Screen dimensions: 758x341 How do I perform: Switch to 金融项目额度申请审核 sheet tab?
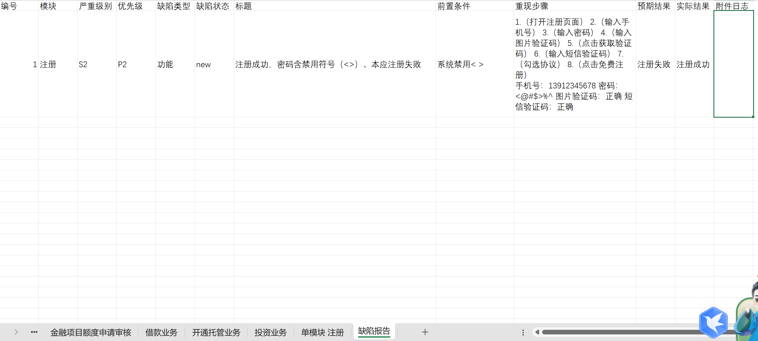click(x=91, y=332)
